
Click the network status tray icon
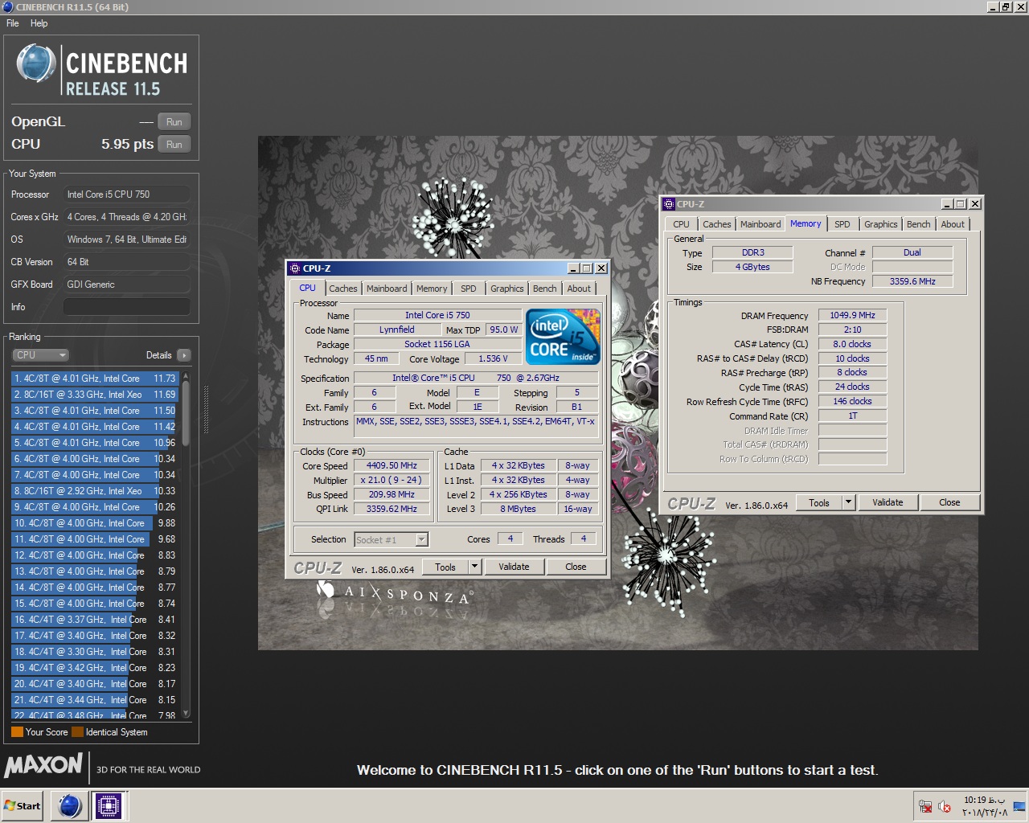coord(924,806)
